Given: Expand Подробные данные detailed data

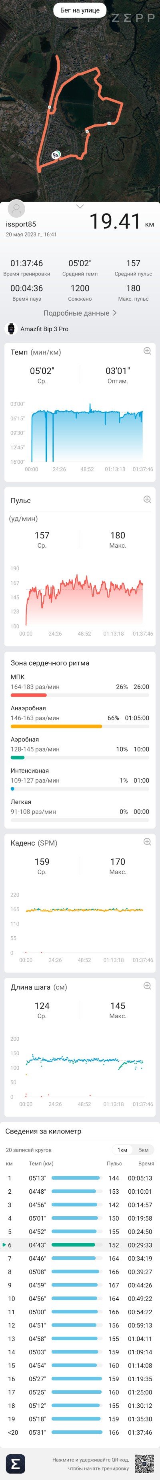Looking at the screenshot, I should [x=80, y=313].
